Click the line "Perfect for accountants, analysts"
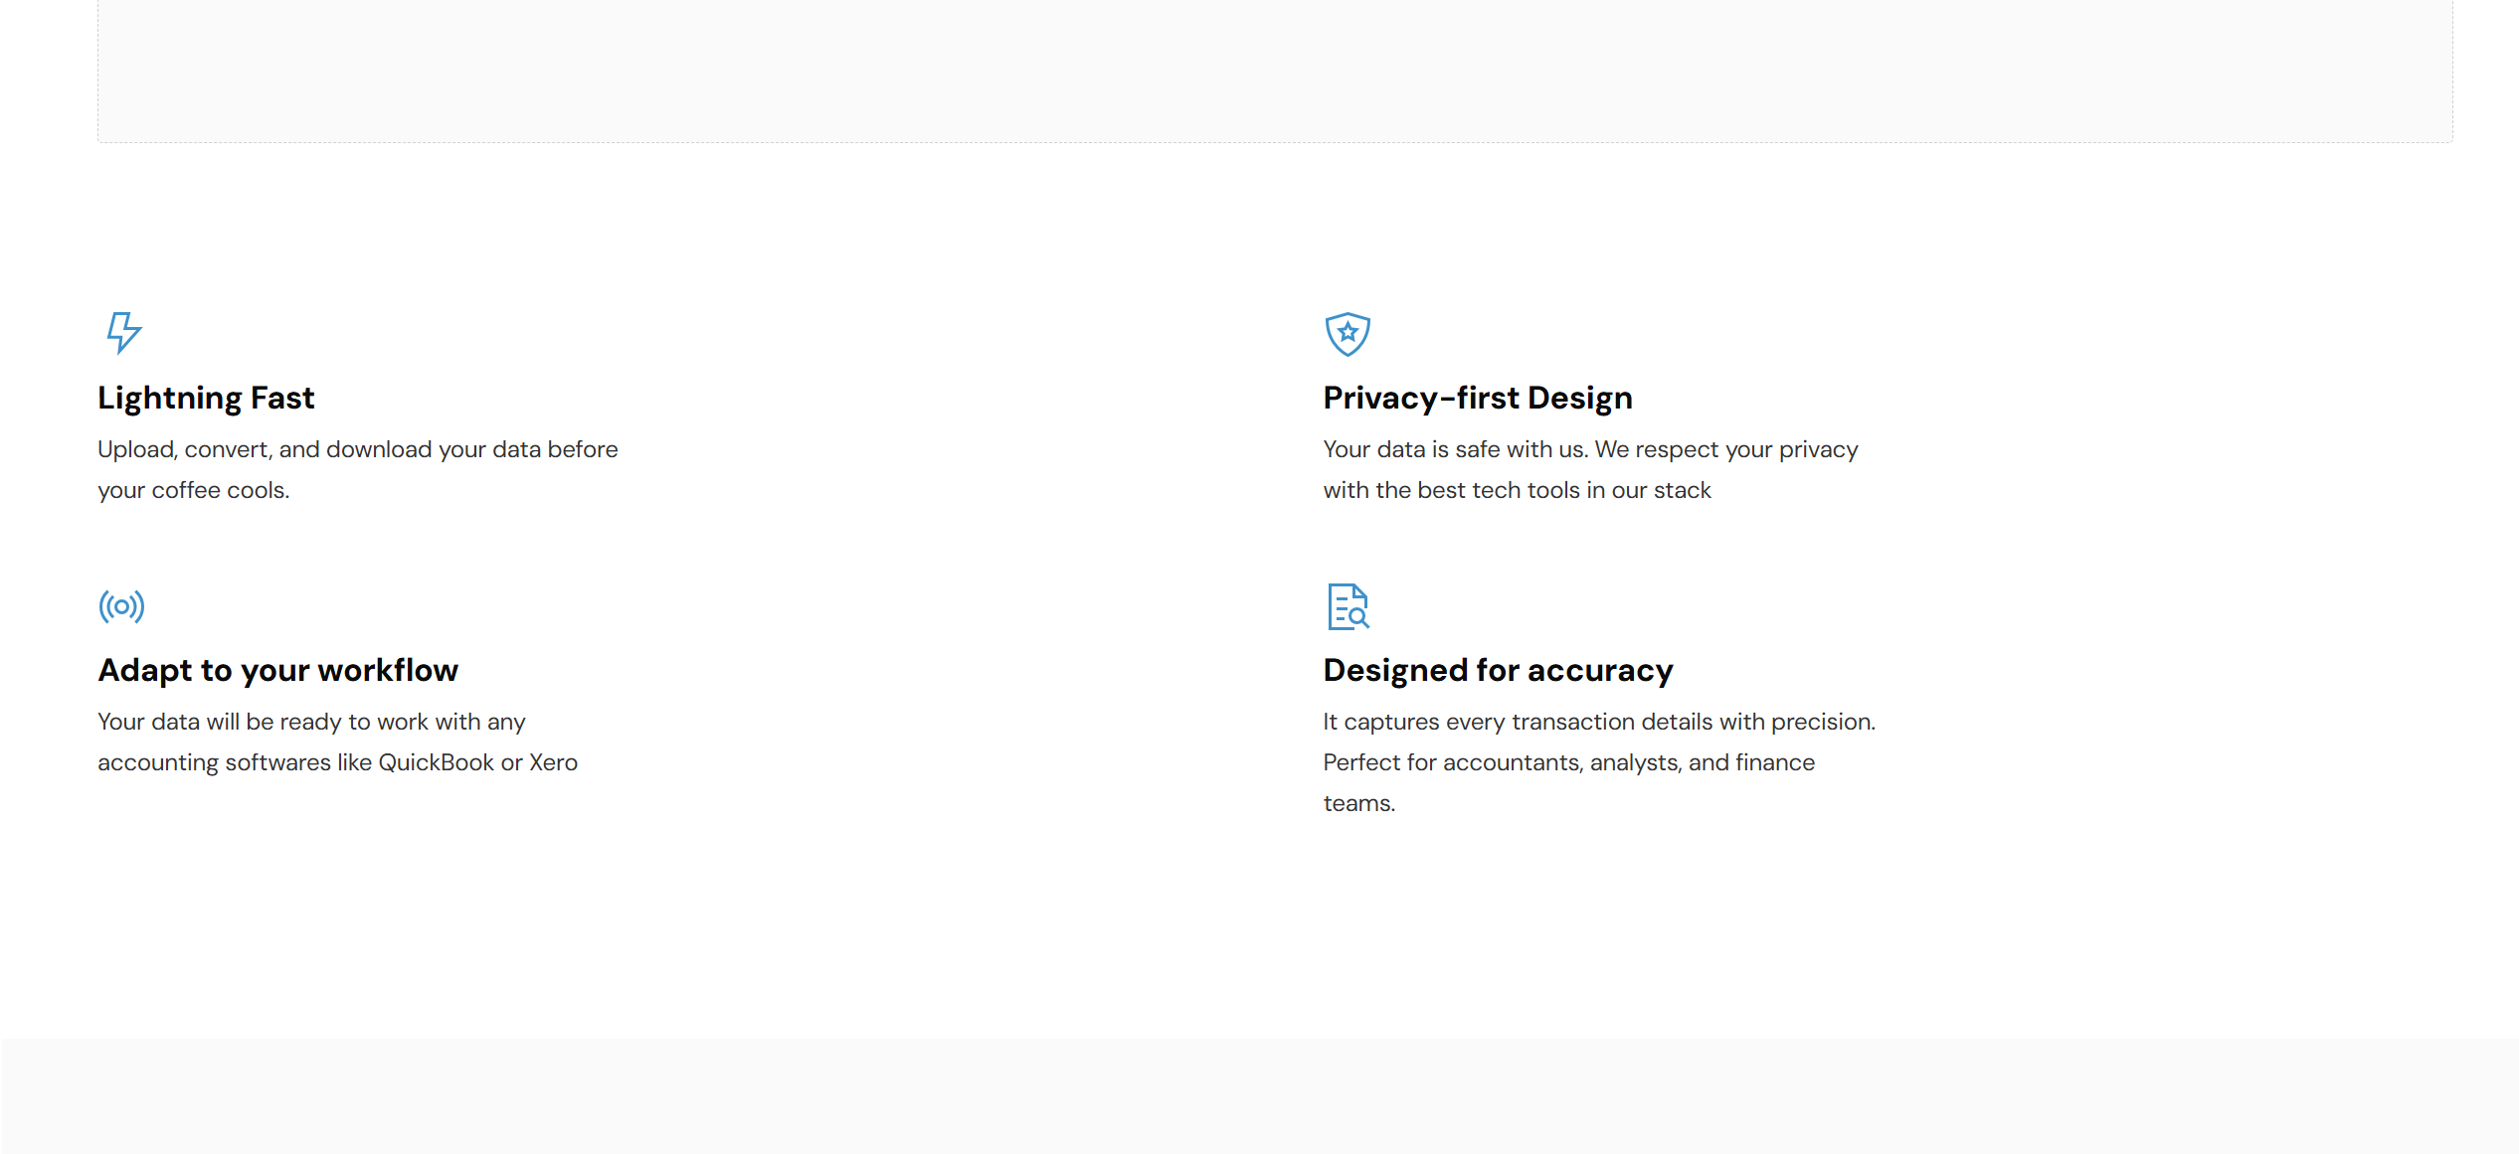 [1568, 762]
